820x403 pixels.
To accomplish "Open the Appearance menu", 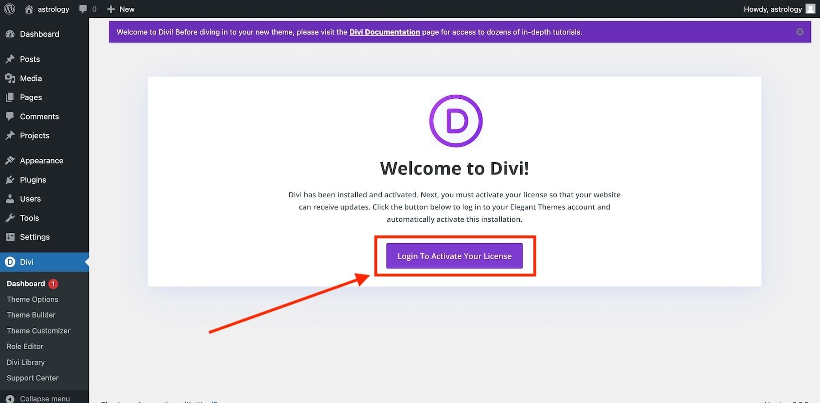I will (41, 161).
